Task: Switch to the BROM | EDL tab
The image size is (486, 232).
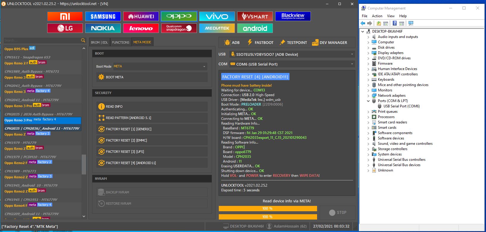Action: click(99, 42)
